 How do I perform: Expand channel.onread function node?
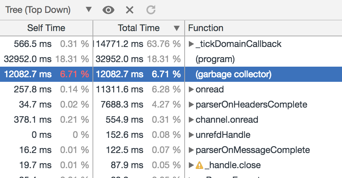191,120
